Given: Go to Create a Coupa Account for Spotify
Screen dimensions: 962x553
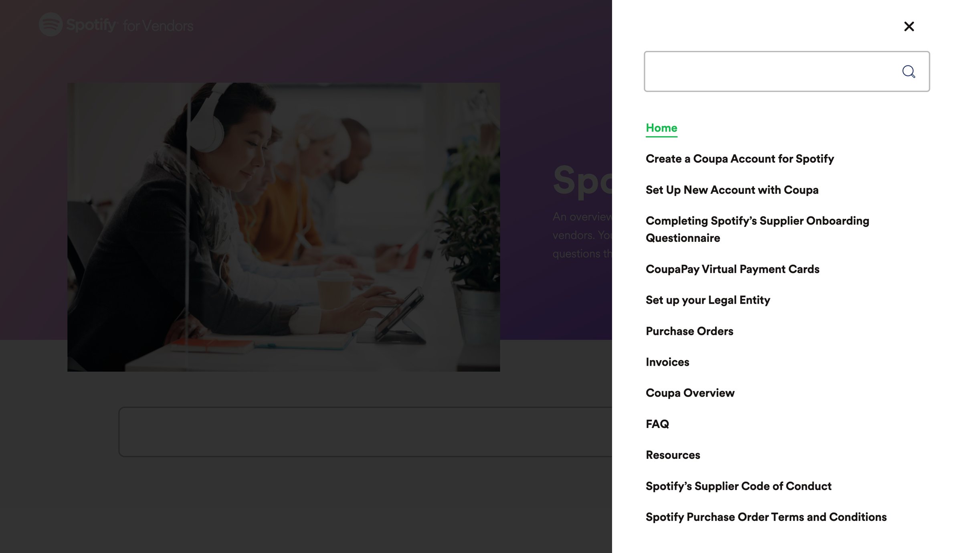Looking at the screenshot, I should [740, 159].
